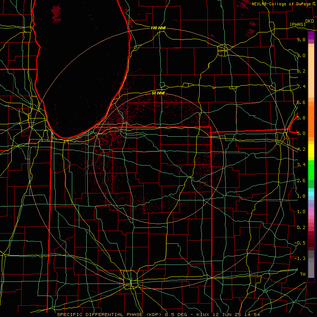The height and width of the screenshot is (317, 317).
Task: Click the NEXLAB-College of DuPage credit text
Action: click(281, 4)
